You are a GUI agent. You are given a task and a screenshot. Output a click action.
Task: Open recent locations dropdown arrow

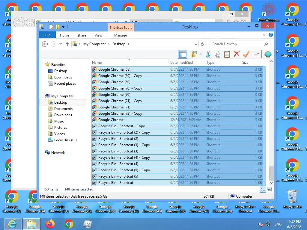click(x=61, y=44)
